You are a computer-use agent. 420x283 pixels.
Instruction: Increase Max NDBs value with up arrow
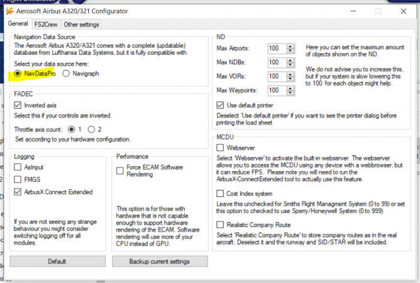tap(290, 60)
